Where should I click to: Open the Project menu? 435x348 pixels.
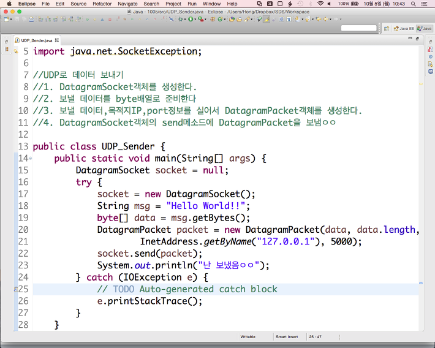coord(173,4)
